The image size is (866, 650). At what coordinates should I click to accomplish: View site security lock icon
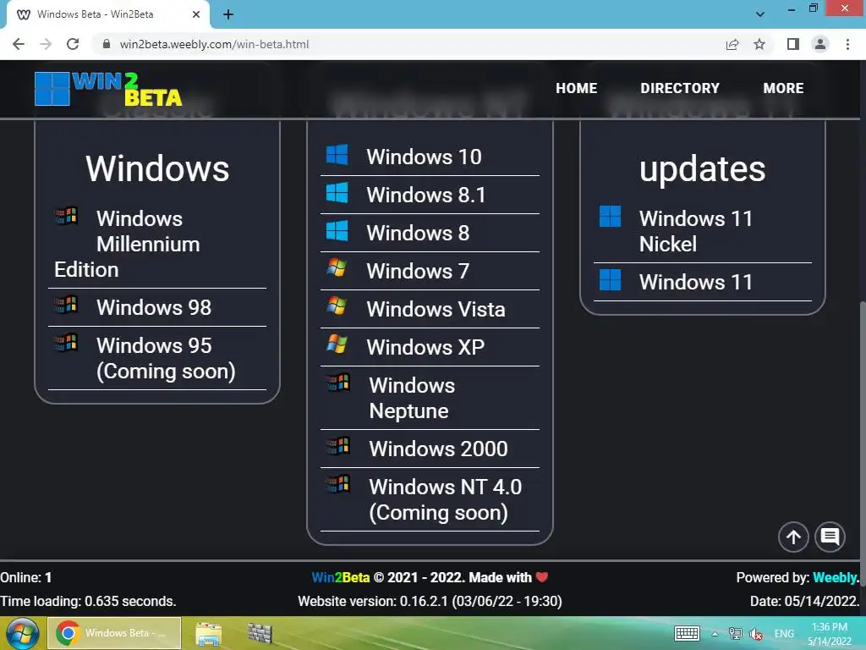tap(107, 44)
